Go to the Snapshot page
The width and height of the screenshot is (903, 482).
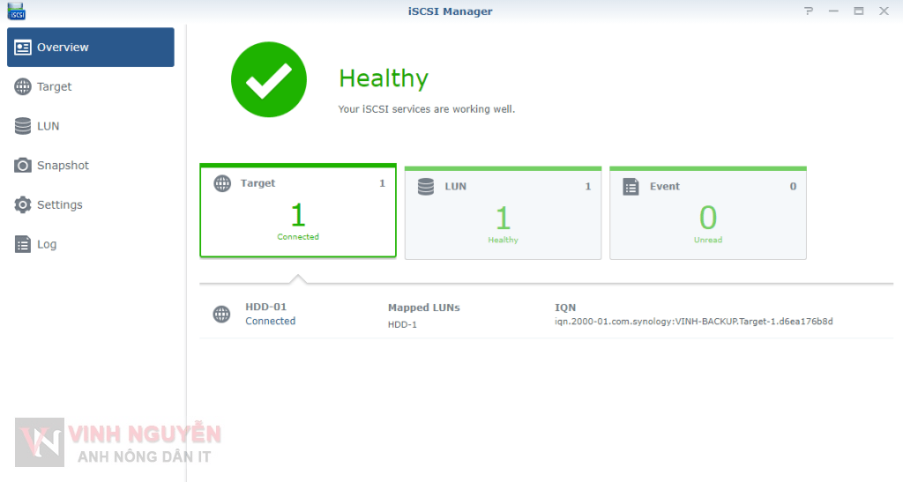tap(63, 166)
